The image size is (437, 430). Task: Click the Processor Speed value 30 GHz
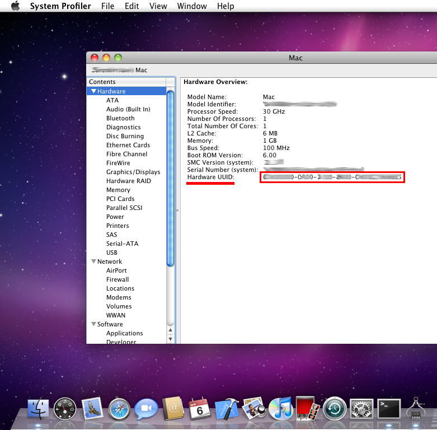tap(274, 111)
